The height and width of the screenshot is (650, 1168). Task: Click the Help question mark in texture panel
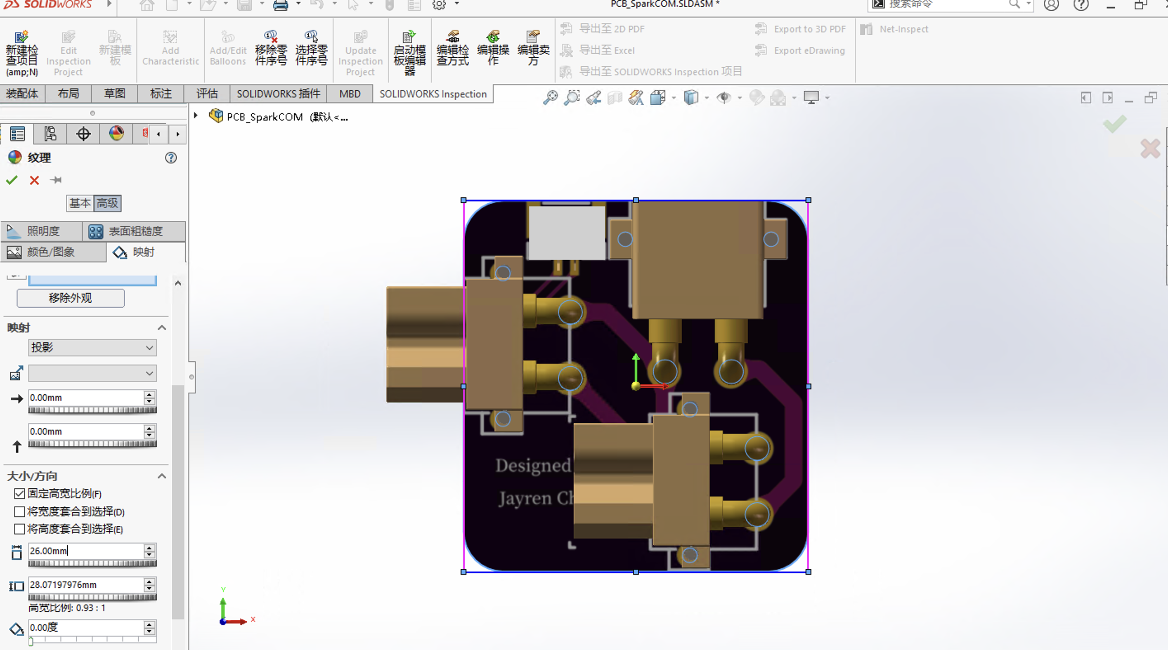tap(171, 158)
